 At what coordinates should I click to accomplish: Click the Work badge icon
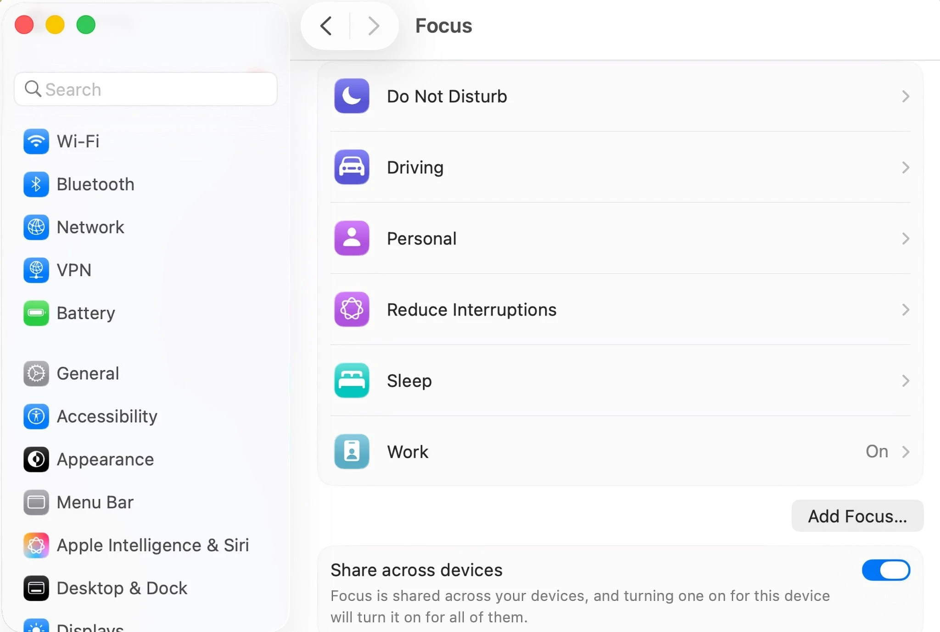tap(352, 451)
